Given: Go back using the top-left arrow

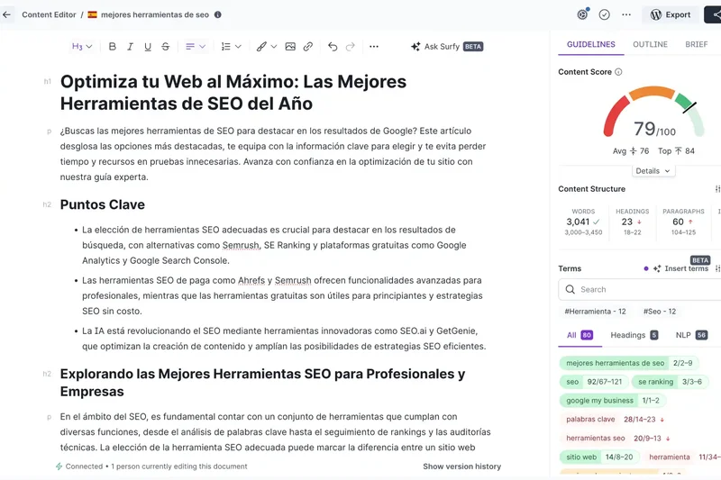Looking at the screenshot, I should pyautogui.click(x=7, y=14).
